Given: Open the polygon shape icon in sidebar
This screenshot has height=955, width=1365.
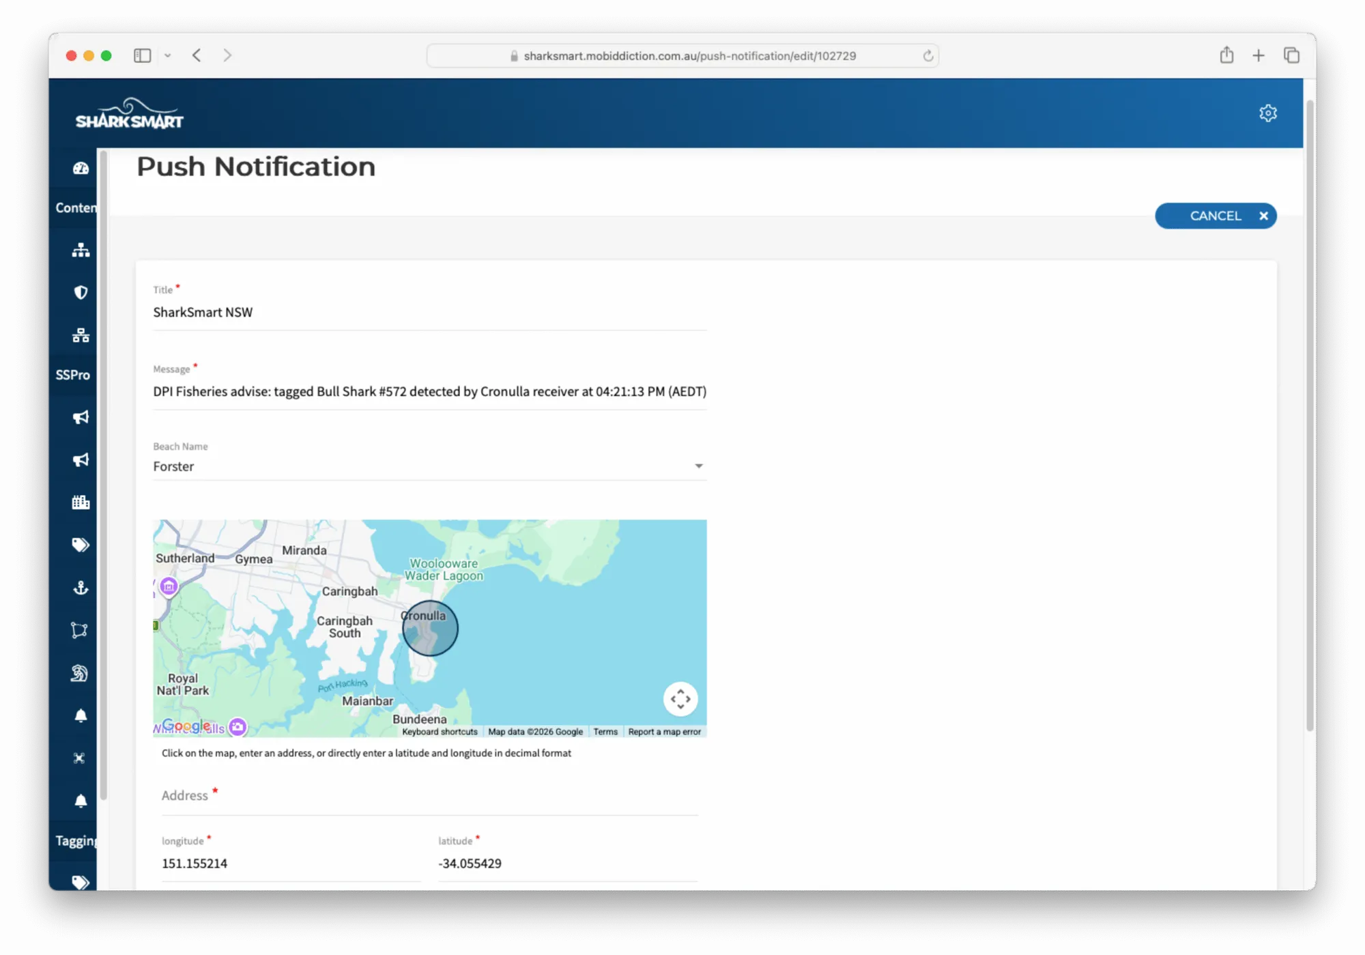Looking at the screenshot, I should [79, 630].
